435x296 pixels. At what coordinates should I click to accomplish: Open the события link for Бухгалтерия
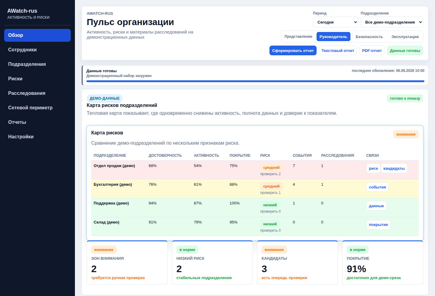click(377, 187)
